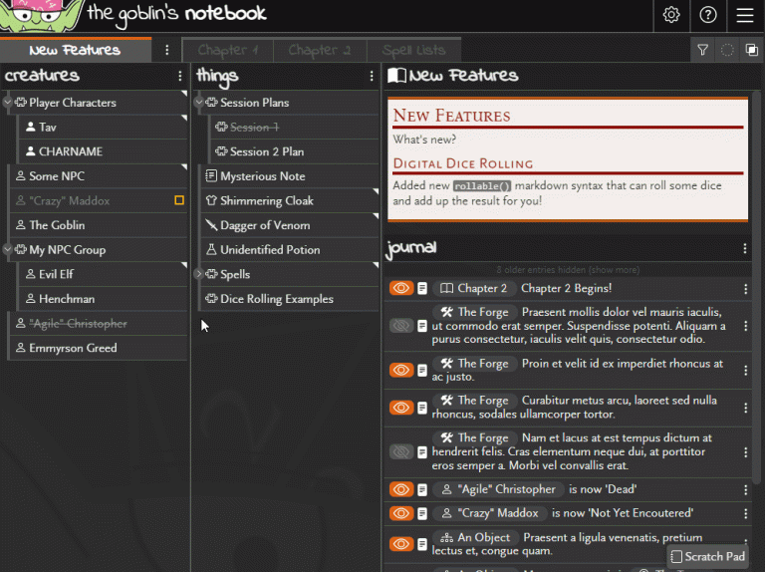Click the filter funnel icon
The image size is (765, 572).
point(703,50)
